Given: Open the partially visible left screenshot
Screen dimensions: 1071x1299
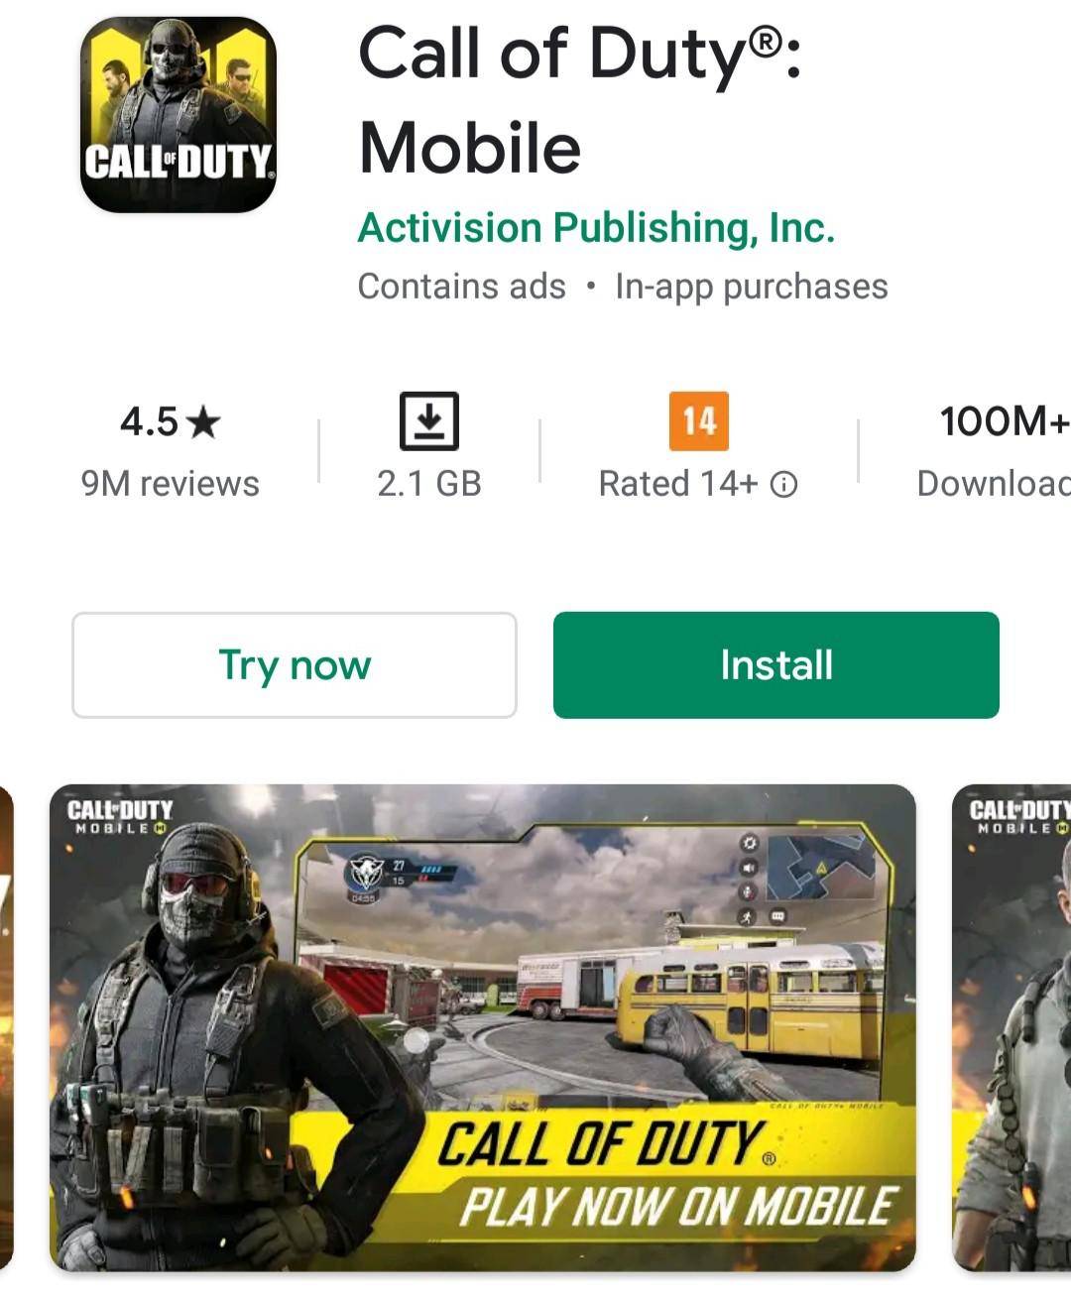Looking at the screenshot, I should tap(7, 1028).
